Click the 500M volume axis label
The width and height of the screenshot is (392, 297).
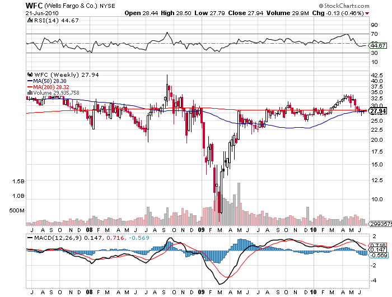(x=17, y=211)
